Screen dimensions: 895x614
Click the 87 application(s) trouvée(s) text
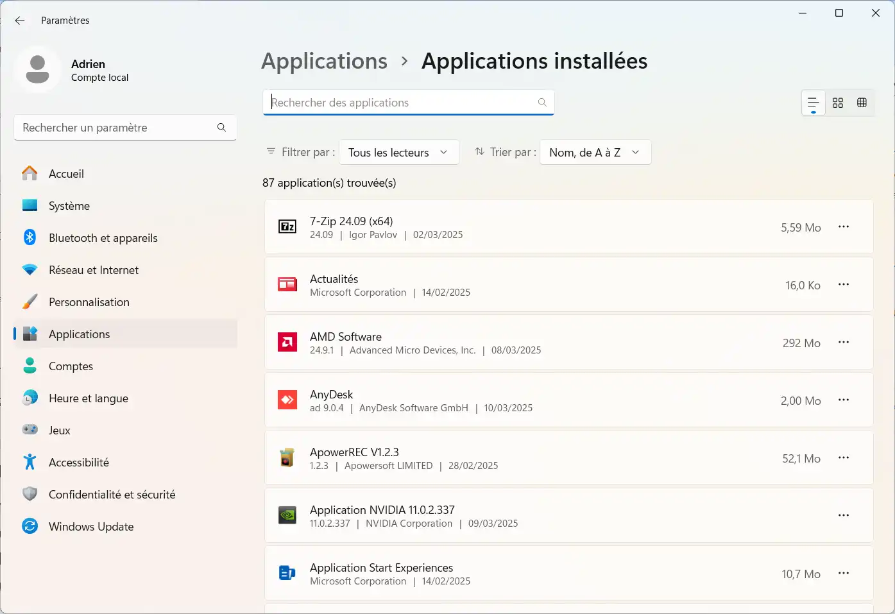329,183
